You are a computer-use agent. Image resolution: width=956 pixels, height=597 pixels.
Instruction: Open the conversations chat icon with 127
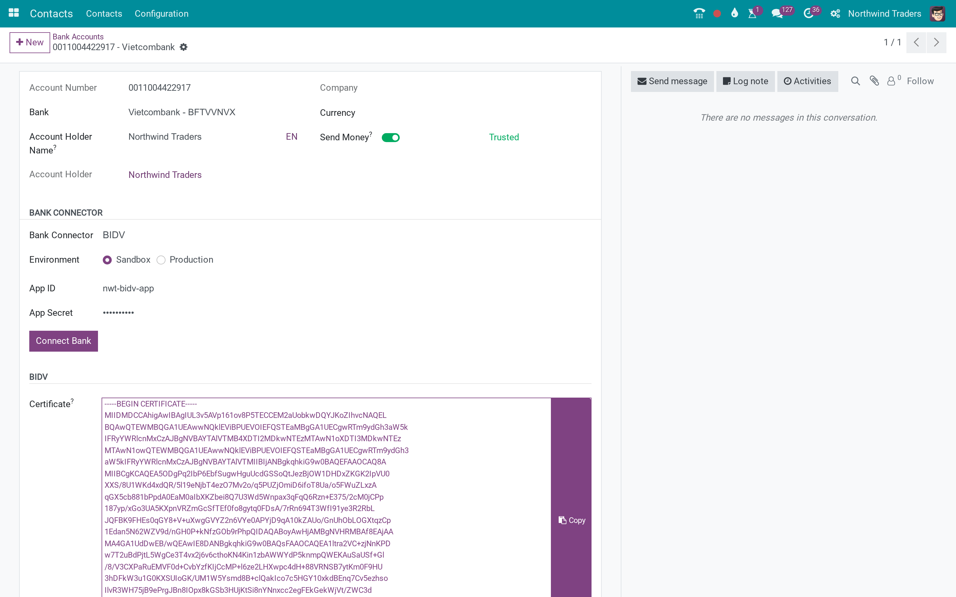[777, 13]
